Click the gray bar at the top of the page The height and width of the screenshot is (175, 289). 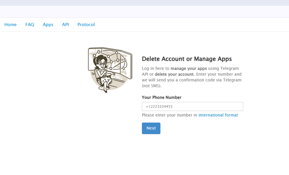tap(144, 3)
